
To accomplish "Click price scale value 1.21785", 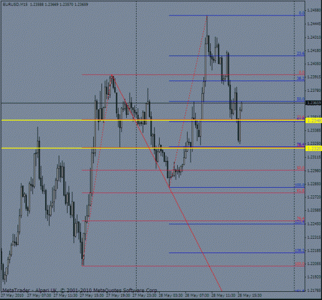I will [x=314, y=290].
